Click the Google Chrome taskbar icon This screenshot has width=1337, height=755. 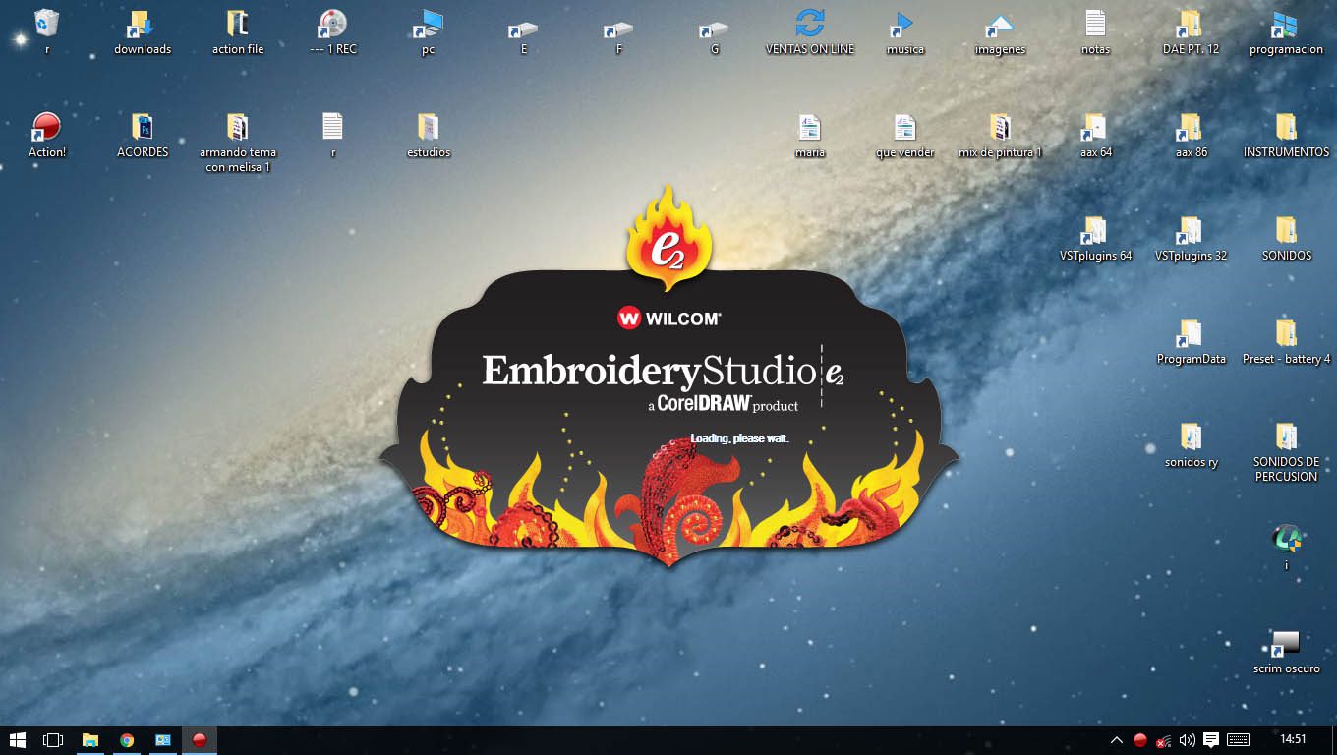pyautogui.click(x=127, y=740)
